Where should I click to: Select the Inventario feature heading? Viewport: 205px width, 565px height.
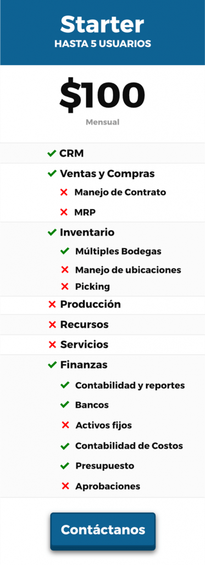(87, 232)
